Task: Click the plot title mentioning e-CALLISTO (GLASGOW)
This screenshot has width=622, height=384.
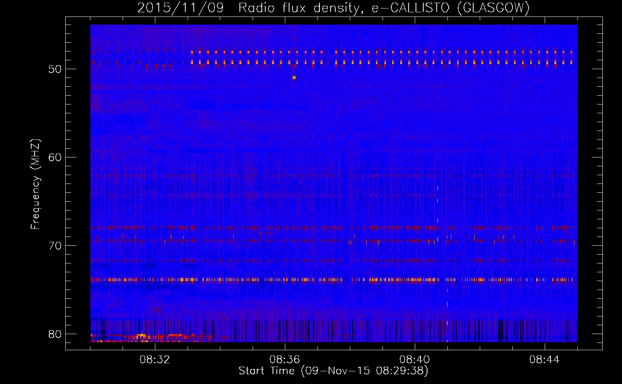Action: [x=333, y=8]
